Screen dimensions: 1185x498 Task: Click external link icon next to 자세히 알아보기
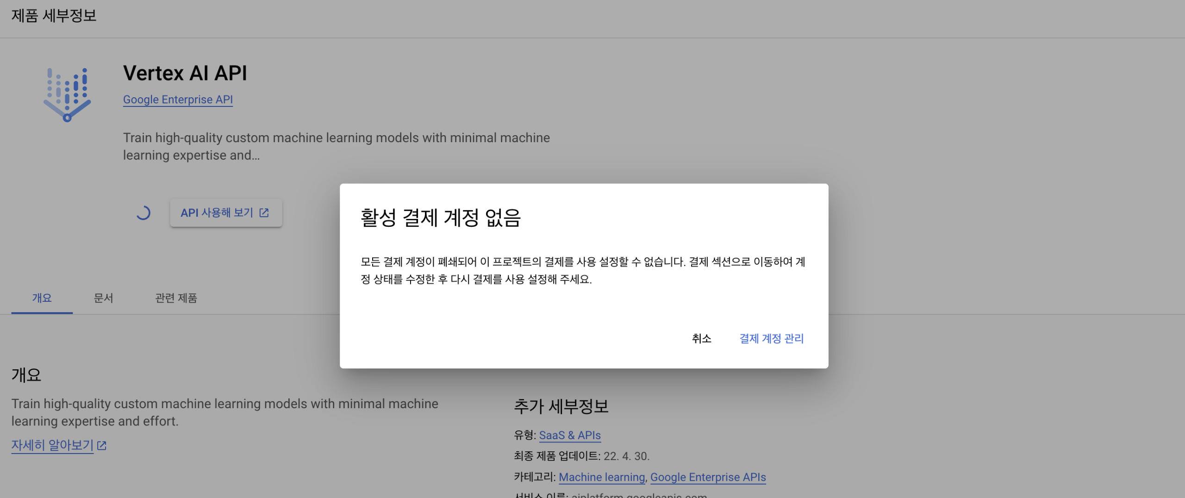coord(102,445)
